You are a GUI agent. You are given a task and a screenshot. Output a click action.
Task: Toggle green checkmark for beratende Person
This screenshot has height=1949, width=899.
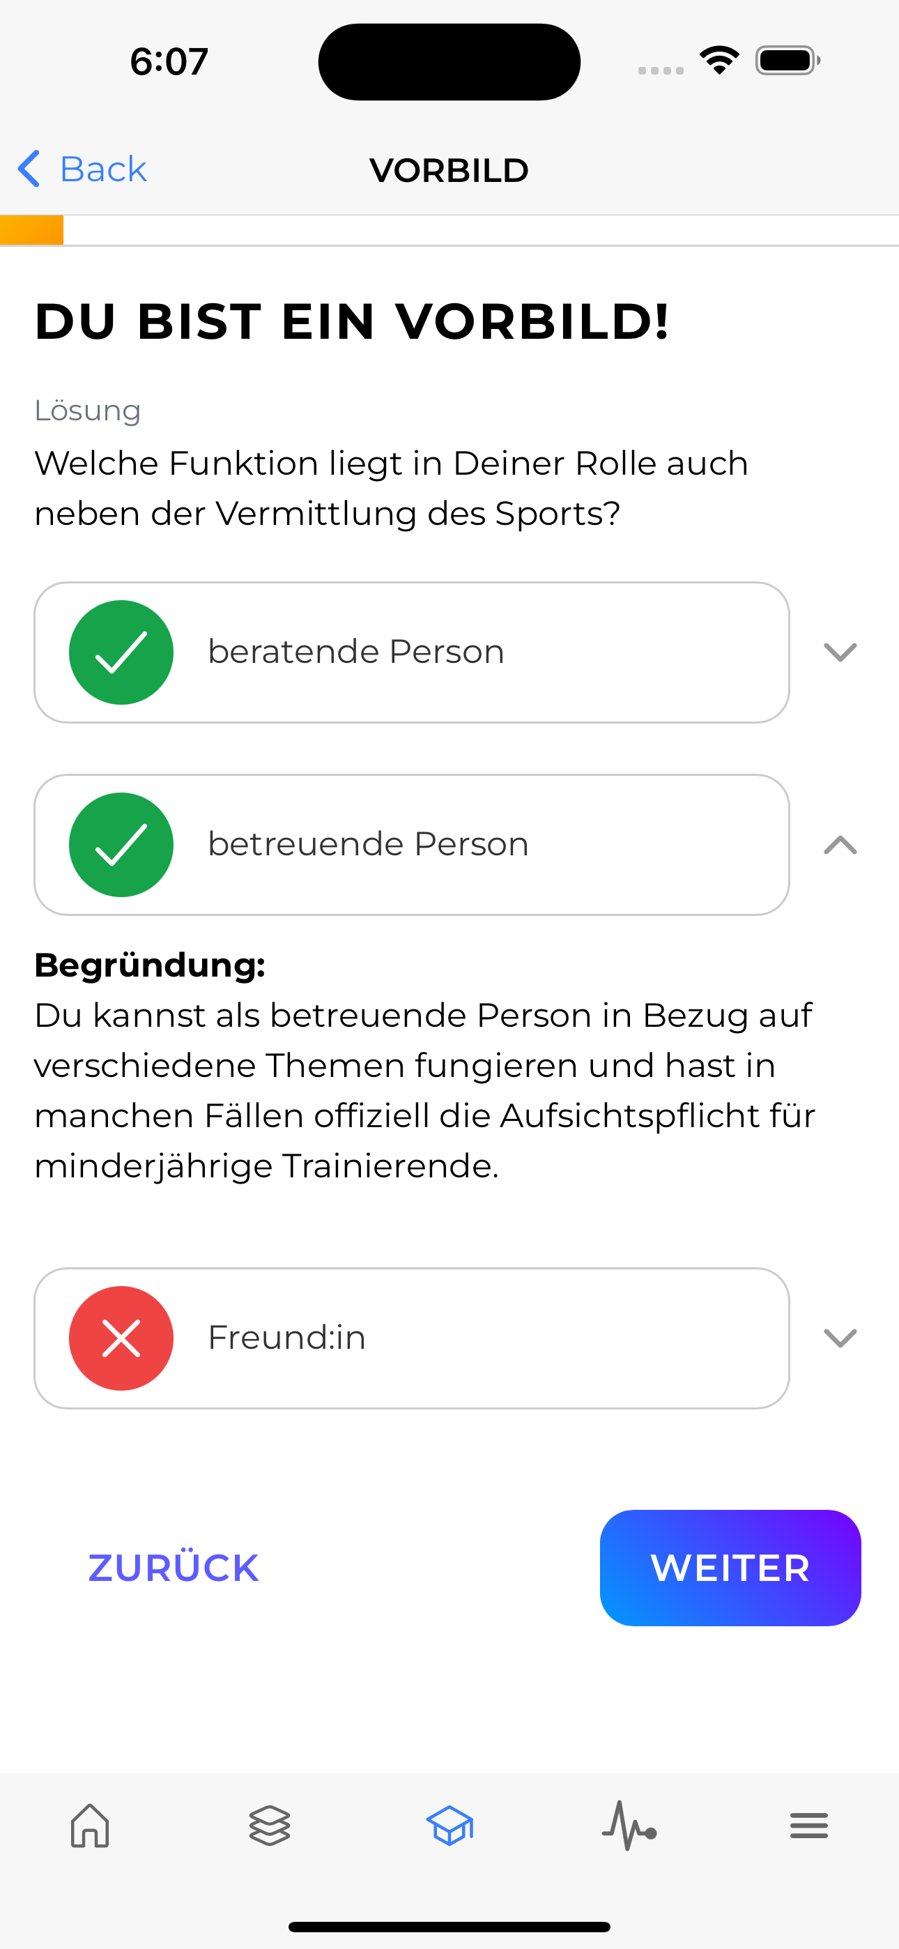pyautogui.click(x=121, y=652)
